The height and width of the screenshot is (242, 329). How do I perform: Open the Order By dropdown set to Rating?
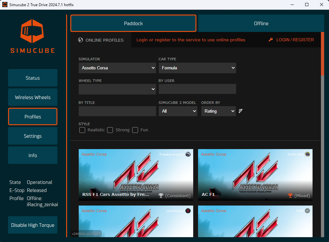pyautogui.click(x=218, y=111)
